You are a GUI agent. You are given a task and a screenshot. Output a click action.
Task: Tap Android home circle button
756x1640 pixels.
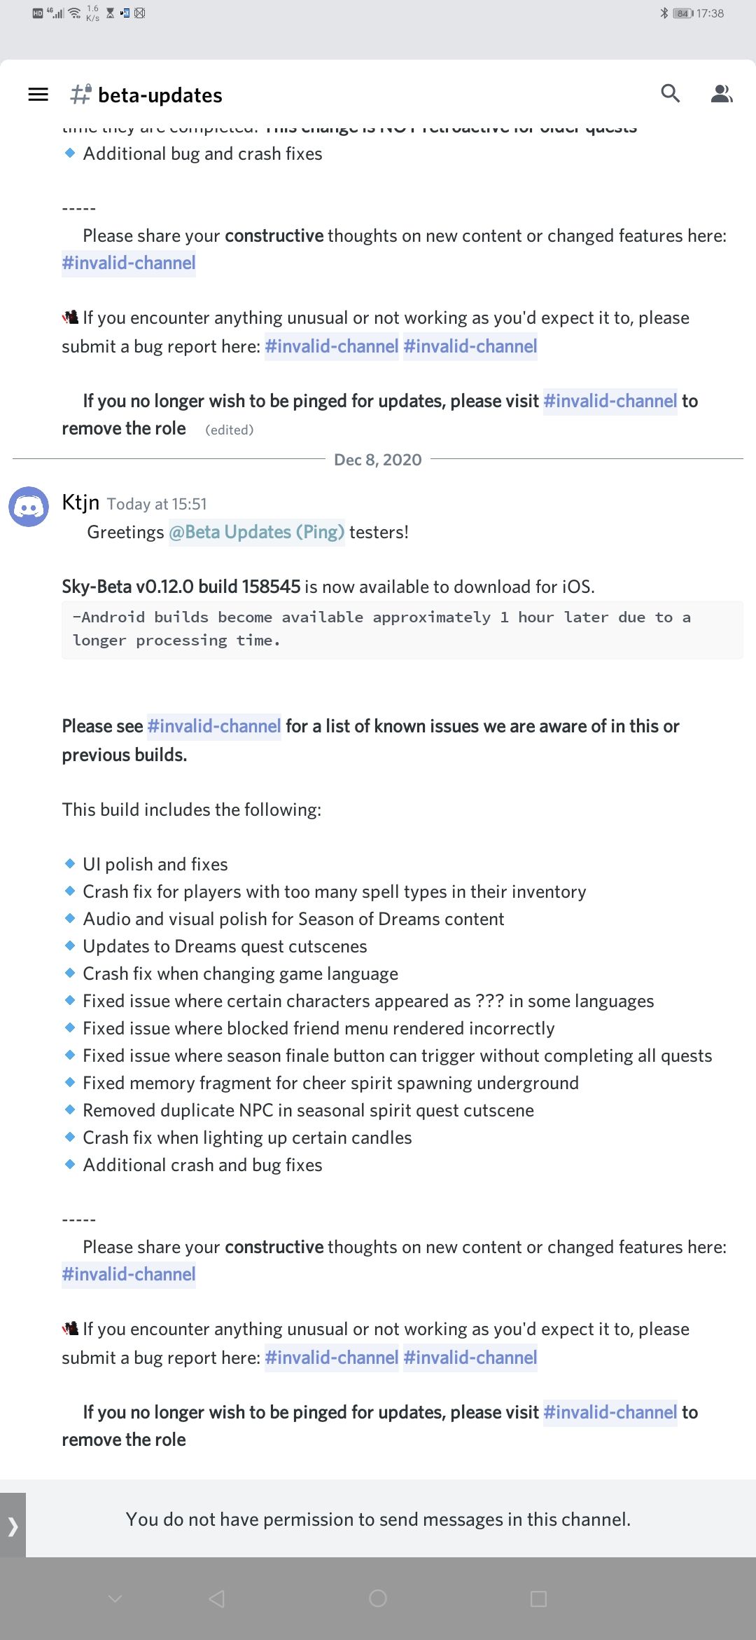pyautogui.click(x=378, y=1599)
